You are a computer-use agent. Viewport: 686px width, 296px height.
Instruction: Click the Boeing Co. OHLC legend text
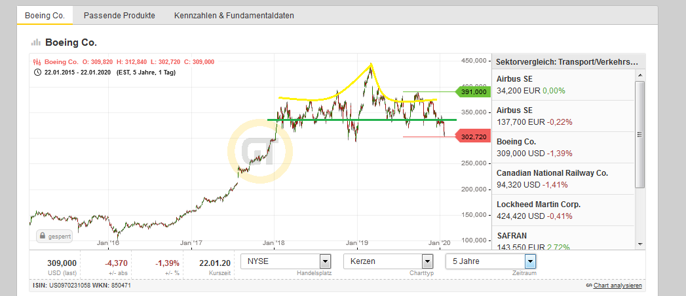[130, 62]
